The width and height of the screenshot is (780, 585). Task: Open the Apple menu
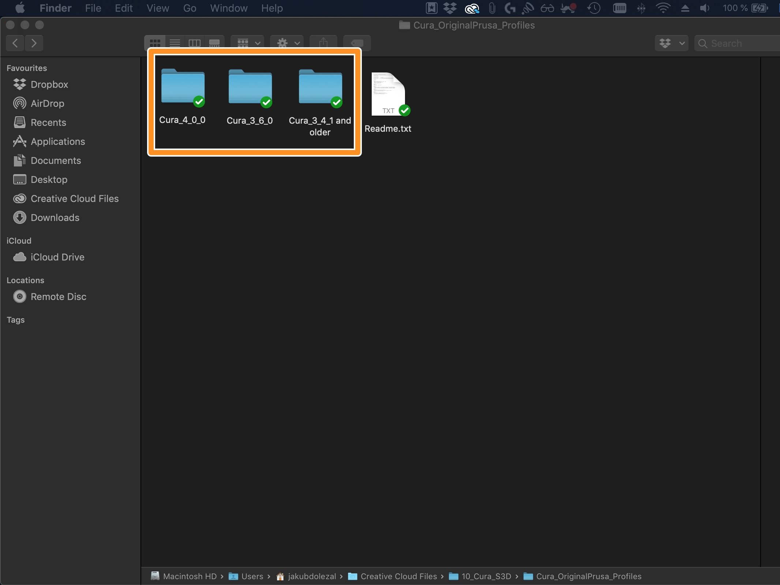pos(20,8)
